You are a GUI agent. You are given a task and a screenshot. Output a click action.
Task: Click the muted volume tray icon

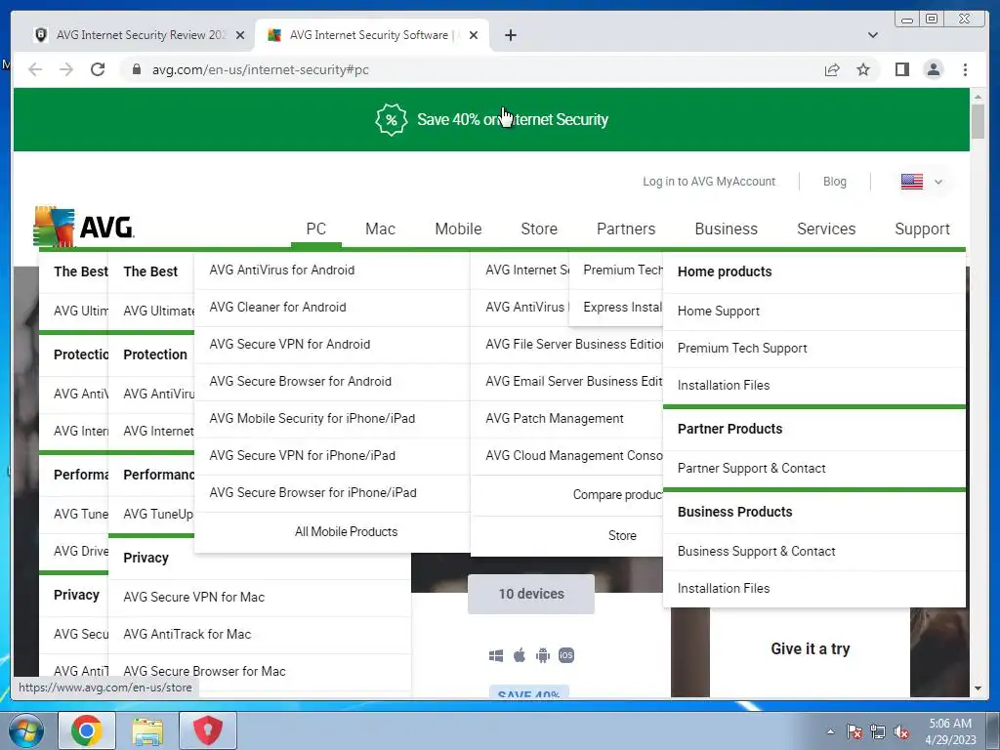(901, 732)
